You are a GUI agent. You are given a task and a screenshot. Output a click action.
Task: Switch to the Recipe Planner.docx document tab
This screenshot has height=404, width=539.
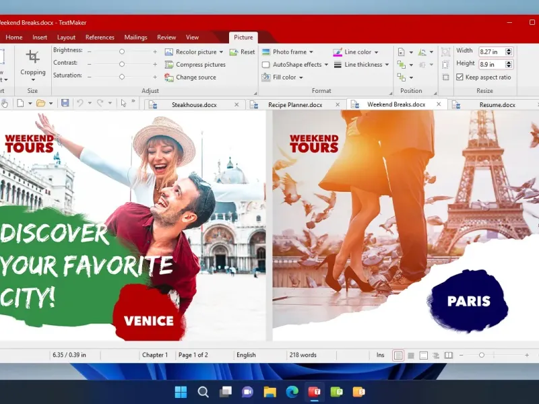[x=295, y=105]
